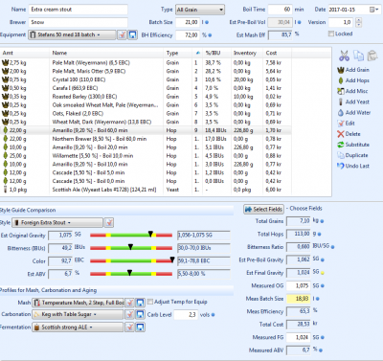This screenshot has width=383, height=361.
Task: Select Scottish Ale yeast row
Action: (x=146, y=190)
